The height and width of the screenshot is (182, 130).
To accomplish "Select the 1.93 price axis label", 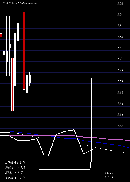I will pyautogui.click(x=120, y=4).
